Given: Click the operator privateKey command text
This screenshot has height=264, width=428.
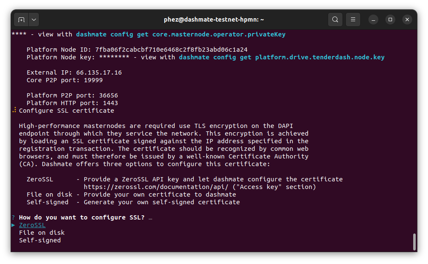Looking at the screenshot, I should pos(181,34).
